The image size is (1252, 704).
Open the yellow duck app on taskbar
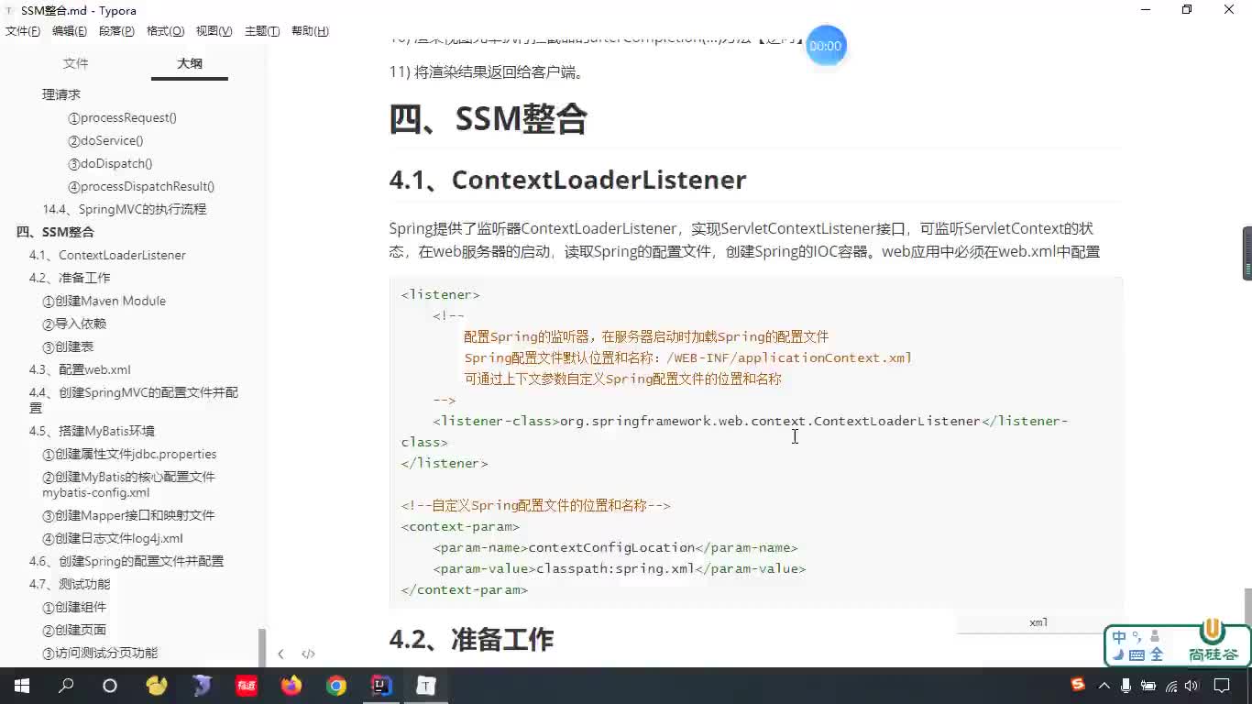tap(157, 685)
